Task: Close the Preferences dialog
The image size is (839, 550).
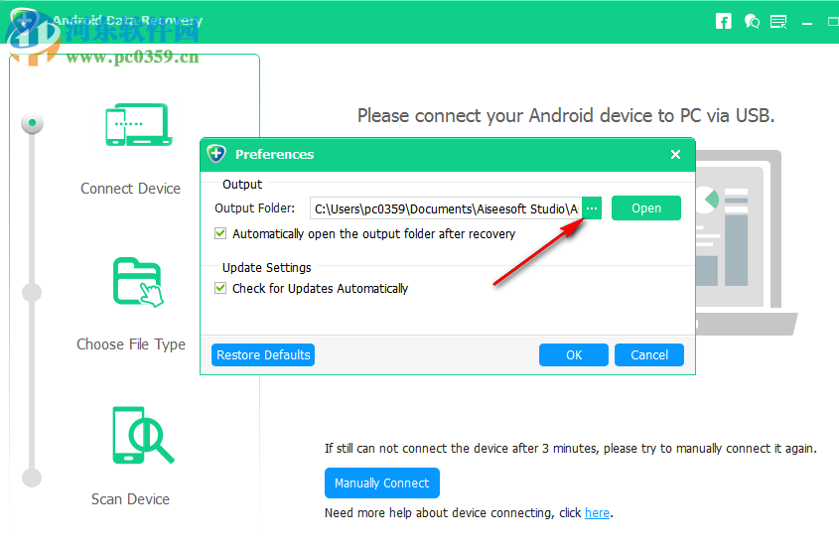Action: 676,155
